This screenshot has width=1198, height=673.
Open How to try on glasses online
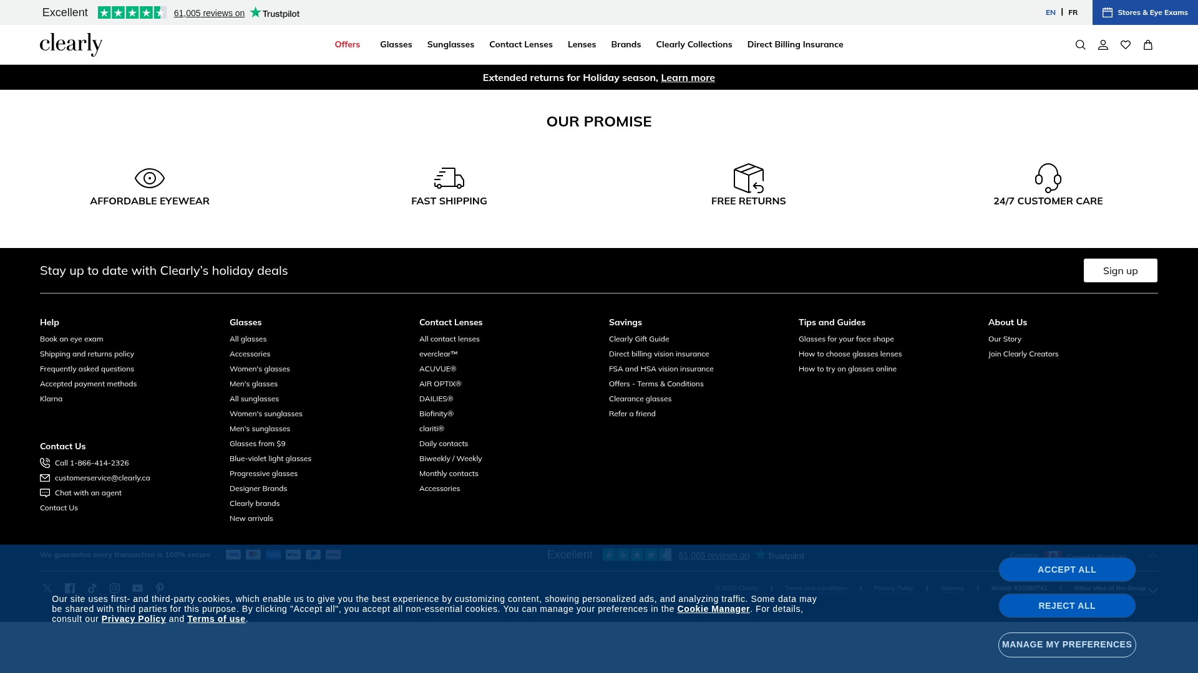(848, 369)
